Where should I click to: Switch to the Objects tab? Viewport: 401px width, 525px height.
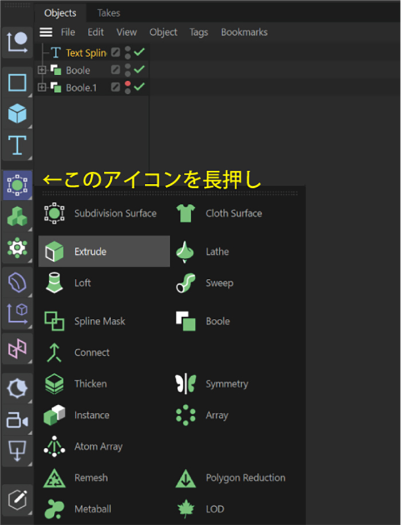coord(60,13)
